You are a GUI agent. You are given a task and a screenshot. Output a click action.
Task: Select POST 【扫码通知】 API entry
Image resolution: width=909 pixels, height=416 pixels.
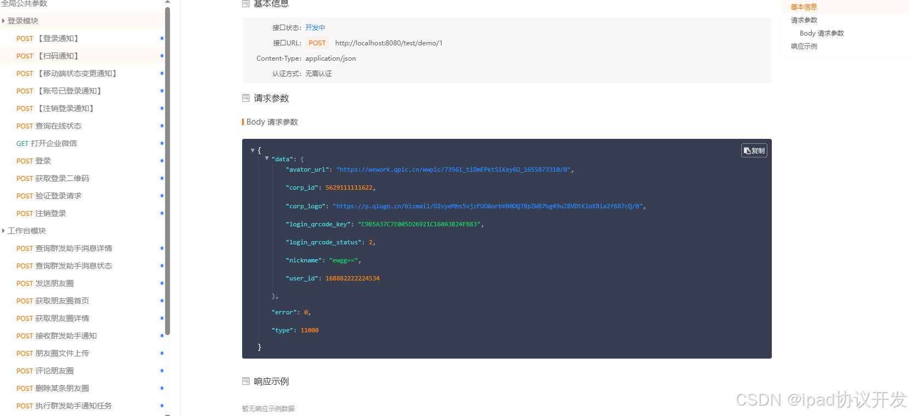(x=82, y=56)
